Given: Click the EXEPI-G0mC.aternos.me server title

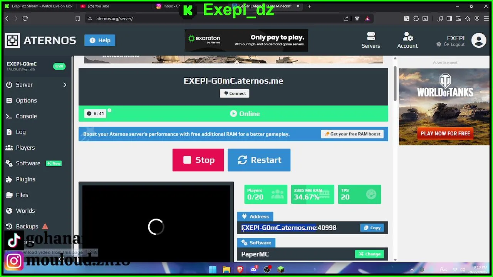Looking at the screenshot, I should point(233,81).
